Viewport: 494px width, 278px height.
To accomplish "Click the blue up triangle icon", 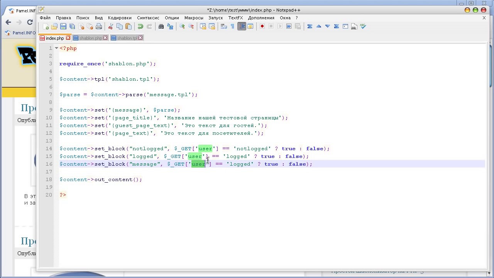I will (319, 26).
